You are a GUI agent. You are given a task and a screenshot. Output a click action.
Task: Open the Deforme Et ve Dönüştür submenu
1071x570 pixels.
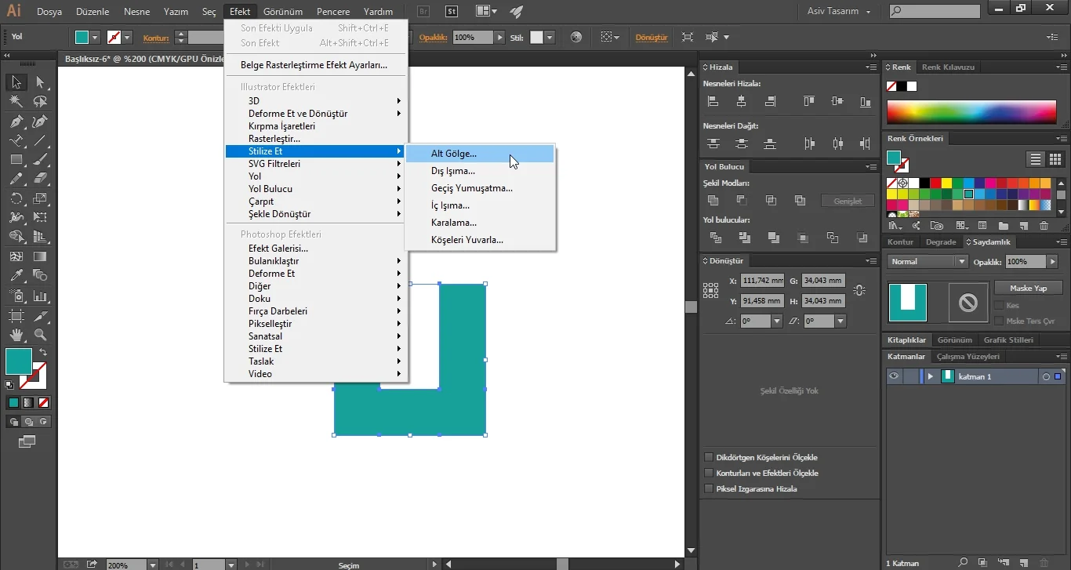coord(316,114)
